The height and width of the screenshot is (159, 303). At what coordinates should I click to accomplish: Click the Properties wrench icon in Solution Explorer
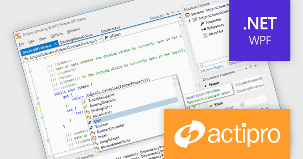click(202, 24)
